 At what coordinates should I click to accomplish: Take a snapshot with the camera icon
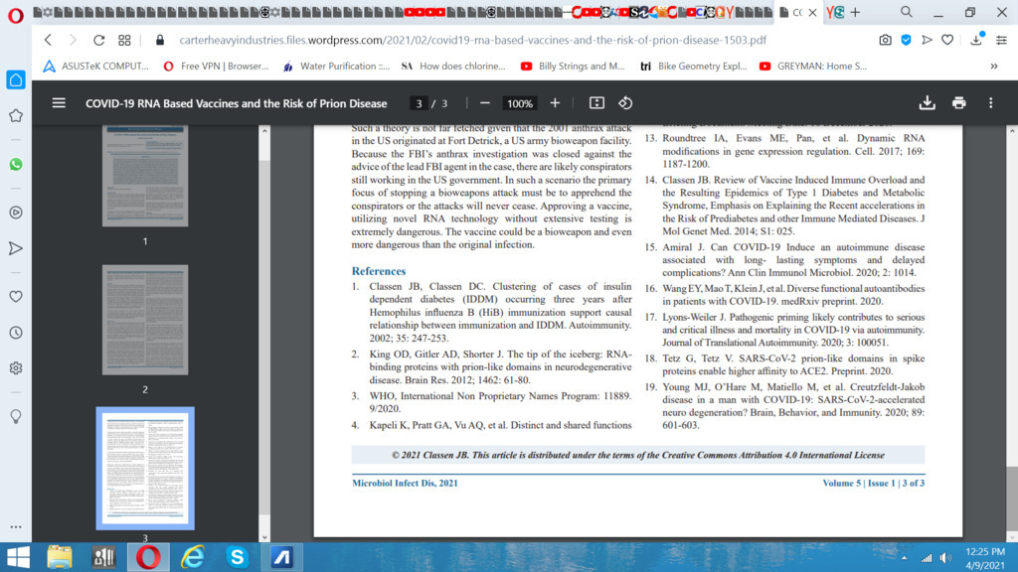885,41
